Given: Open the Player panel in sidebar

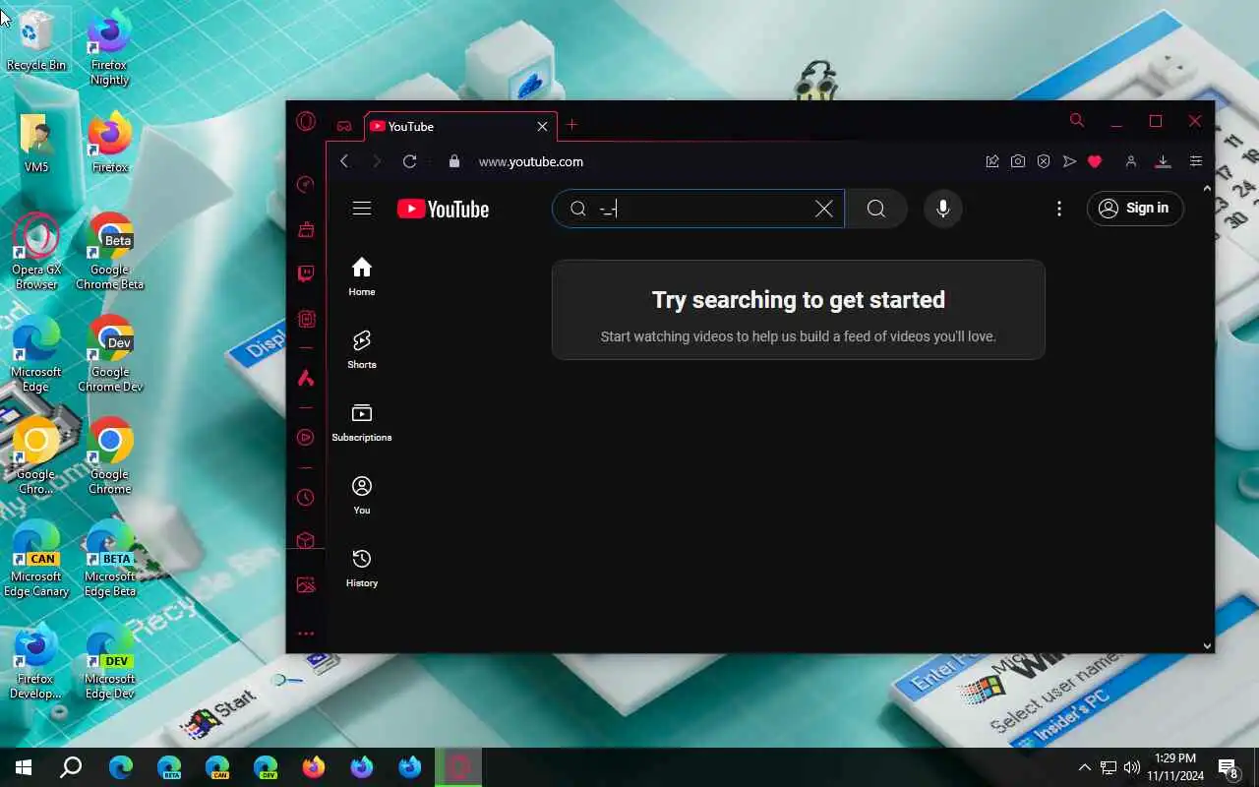Looking at the screenshot, I should [x=306, y=437].
